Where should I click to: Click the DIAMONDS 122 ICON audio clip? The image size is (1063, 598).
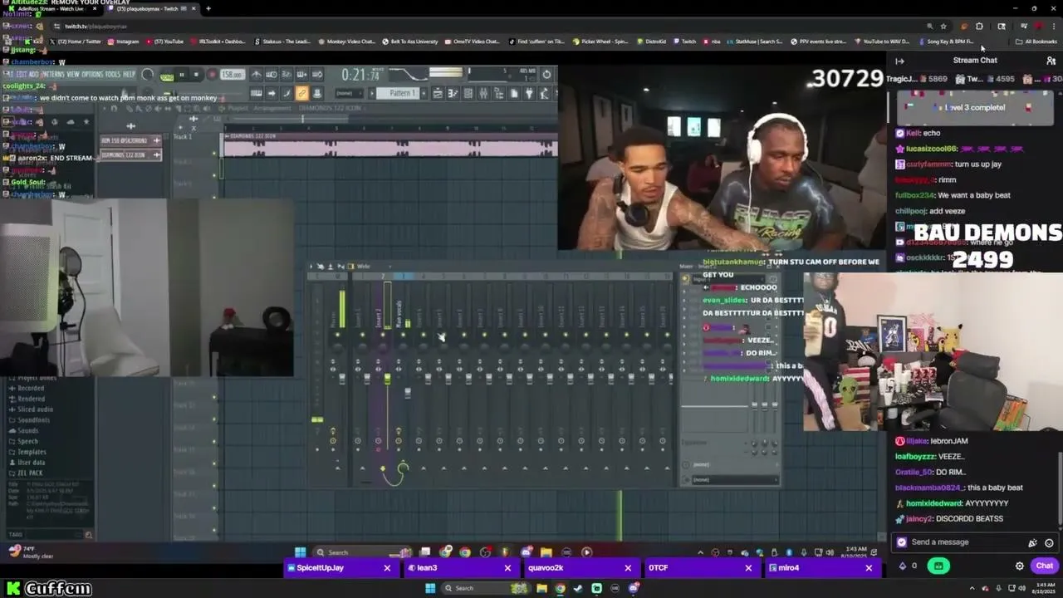(389, 146)
